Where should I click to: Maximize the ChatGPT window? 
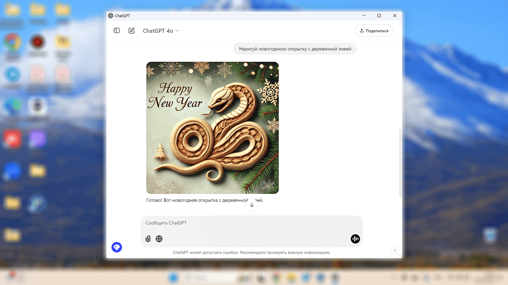[x=379, y=16]
